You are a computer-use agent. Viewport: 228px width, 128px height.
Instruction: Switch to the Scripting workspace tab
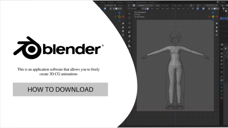pyautogui.click(x=152, y=2)
